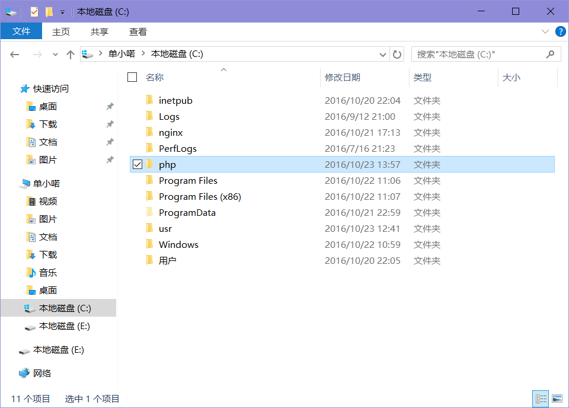Open 下载 under 单小喏 in sidebar

[48, 255]
